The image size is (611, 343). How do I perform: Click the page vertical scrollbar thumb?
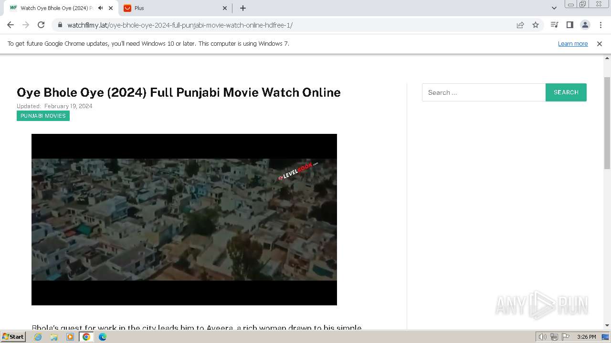607,123
